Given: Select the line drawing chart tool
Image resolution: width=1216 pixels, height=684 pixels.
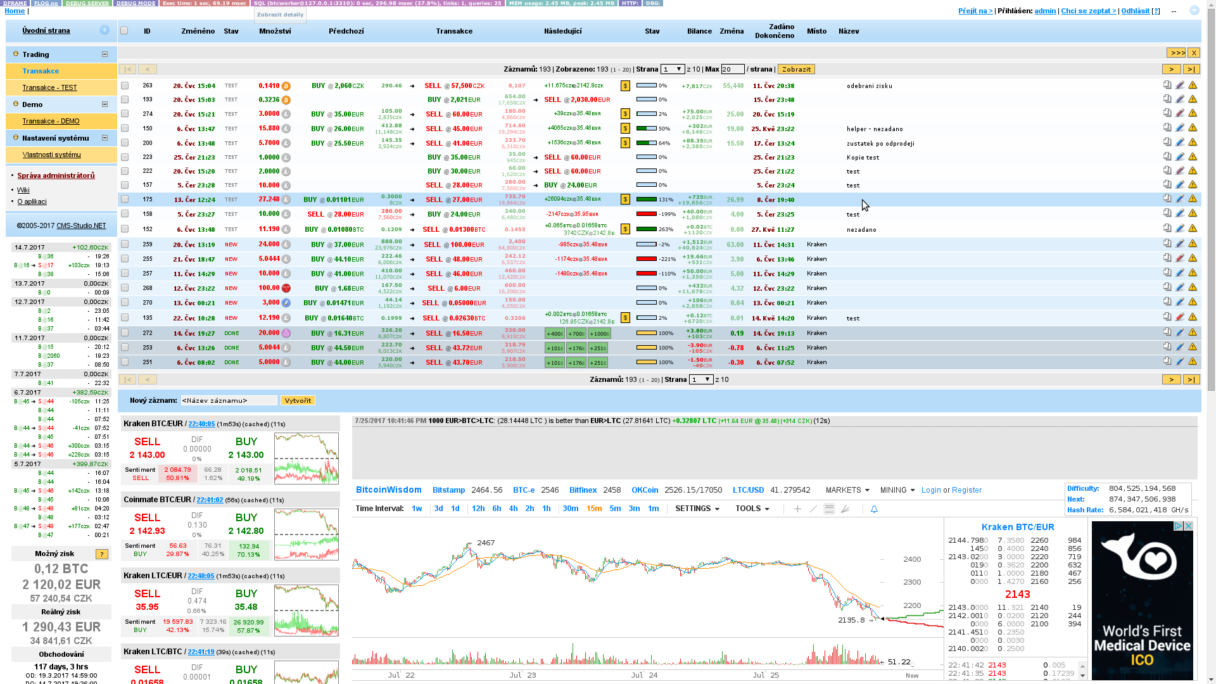Looking at the screenshot, I should click(813, 509).
